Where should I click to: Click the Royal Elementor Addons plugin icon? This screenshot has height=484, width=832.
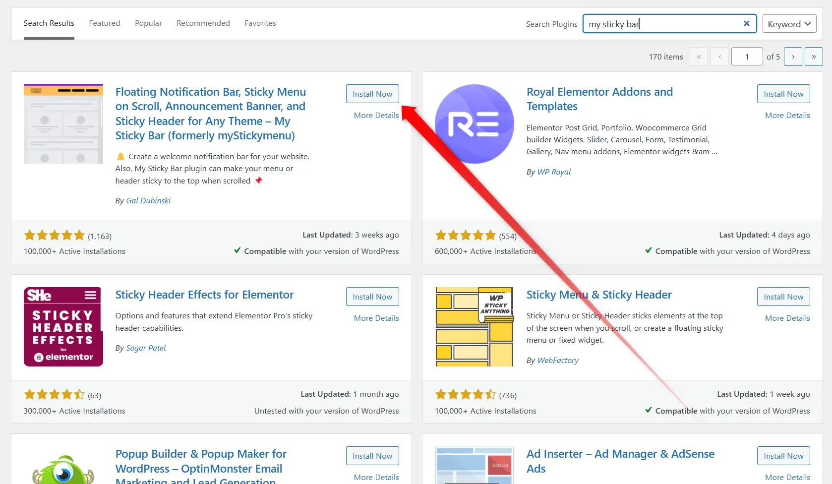click(x=474, y=124)
